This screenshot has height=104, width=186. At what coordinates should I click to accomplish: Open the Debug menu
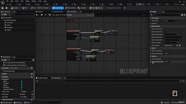click(27, 1)
